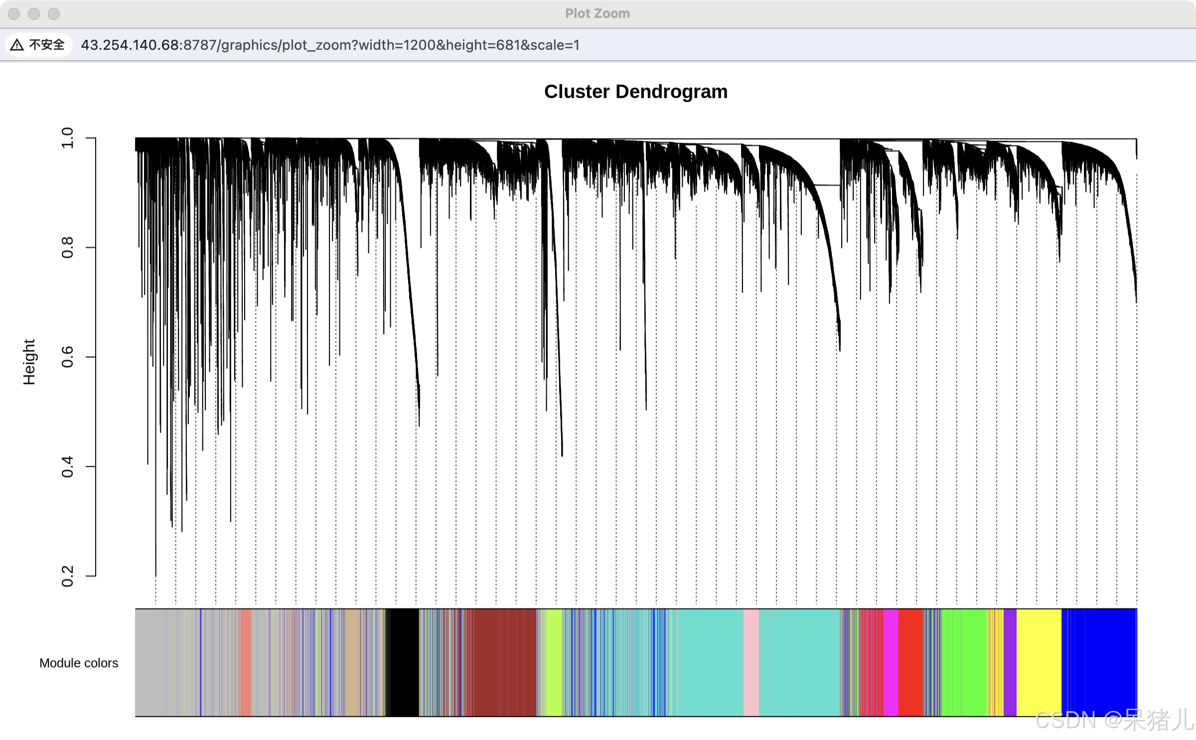Click the tan module color band
Viewport: 1196px width, 740px height.
coord(352,662)
